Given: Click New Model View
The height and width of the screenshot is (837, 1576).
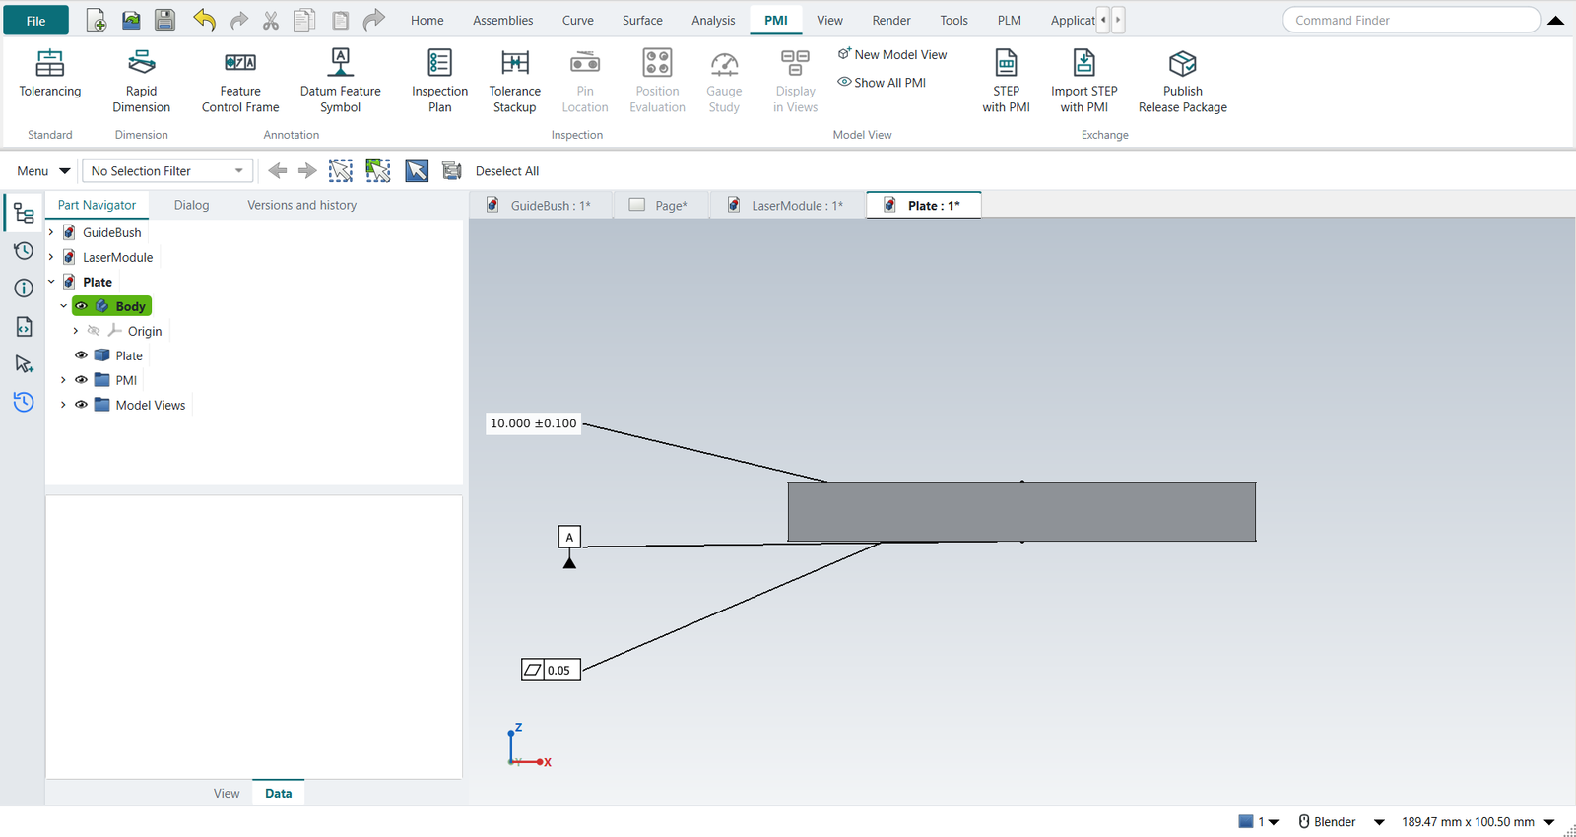Looking at the screenshot, I should click(892, 54).
